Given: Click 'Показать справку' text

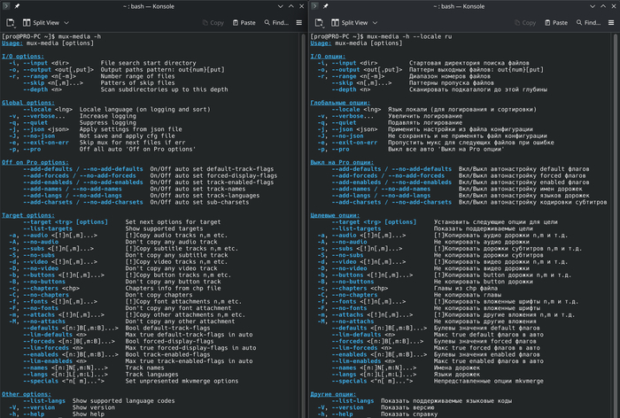Looking at the screenshot, I should click(409, 414).
